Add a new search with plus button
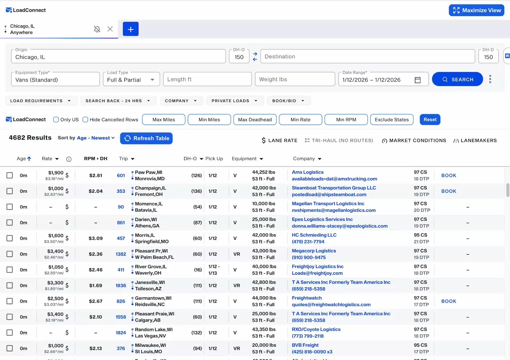This screenshot has width=510, height=360. (130, 29)
